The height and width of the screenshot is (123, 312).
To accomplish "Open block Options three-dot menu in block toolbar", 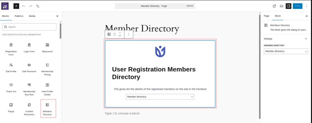I will [129, 34].
